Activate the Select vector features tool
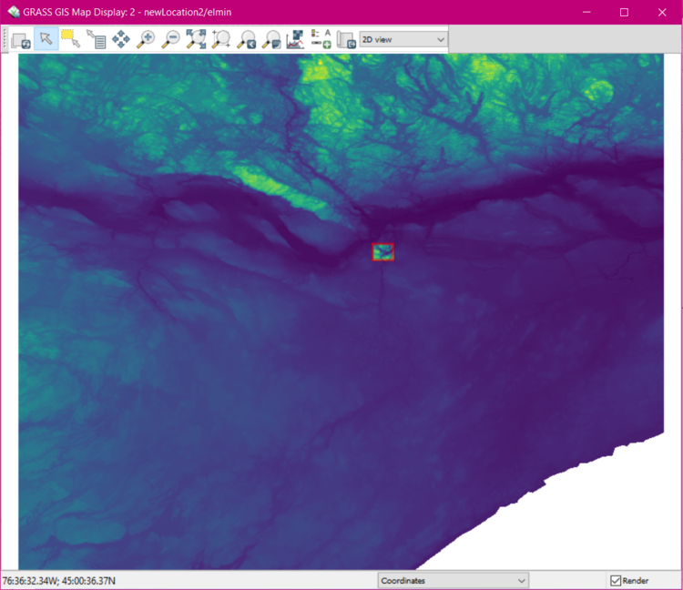Screen dimensions: 683x590 pos(71,39)
